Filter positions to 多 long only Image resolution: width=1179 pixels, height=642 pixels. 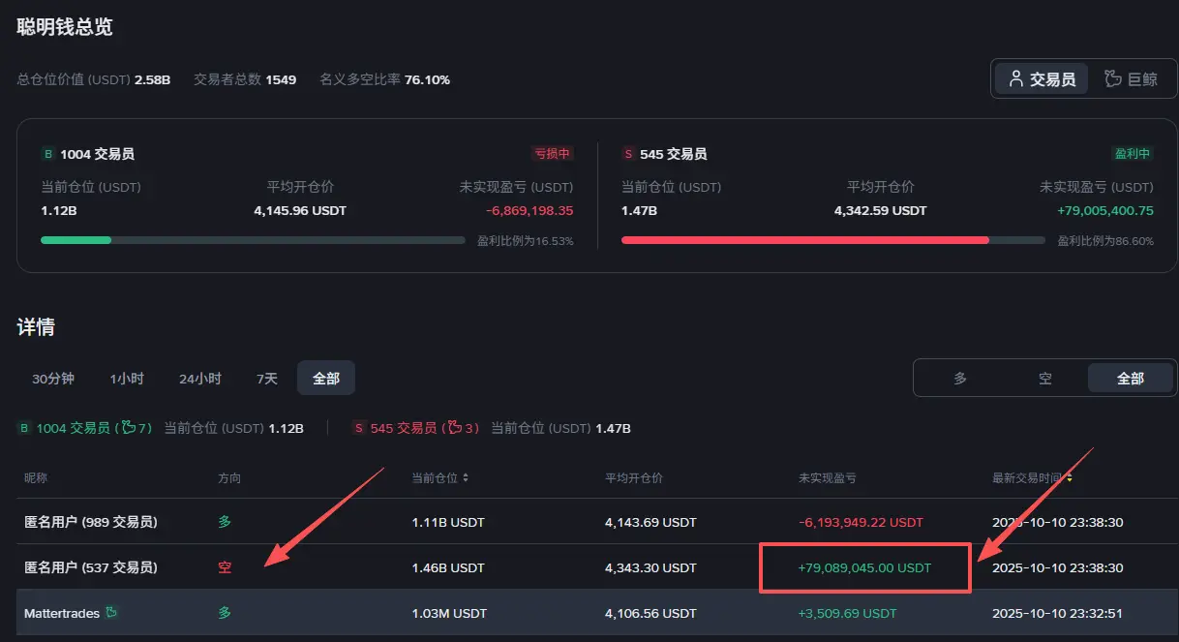coord(960,379)
